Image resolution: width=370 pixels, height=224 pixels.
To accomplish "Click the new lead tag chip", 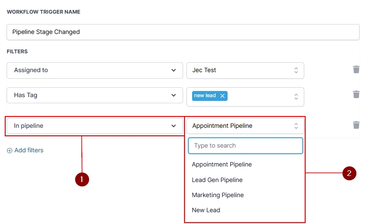I will pyautogui.click(x=205, y=96).
